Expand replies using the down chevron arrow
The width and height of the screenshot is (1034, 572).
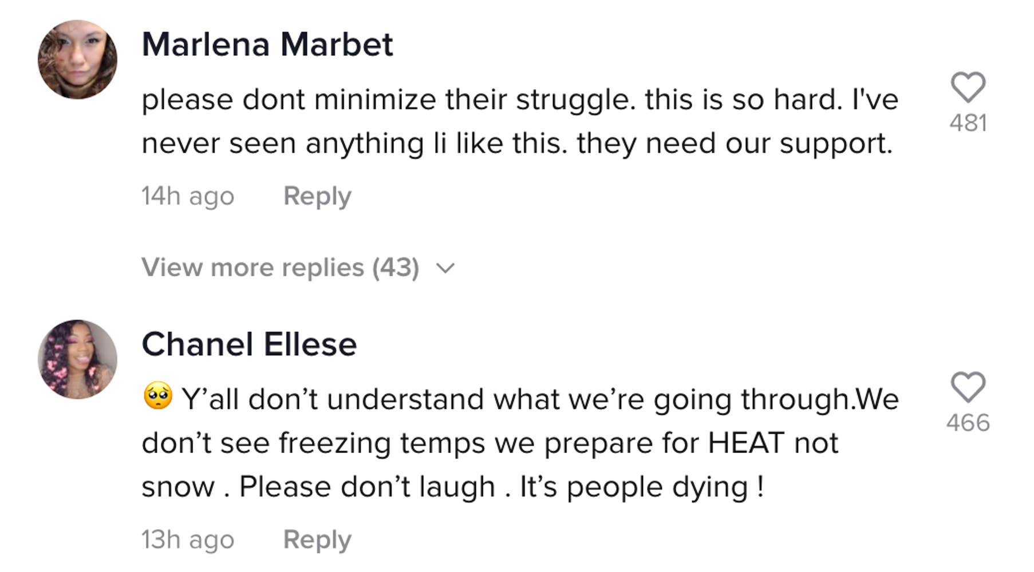(445, 268)
